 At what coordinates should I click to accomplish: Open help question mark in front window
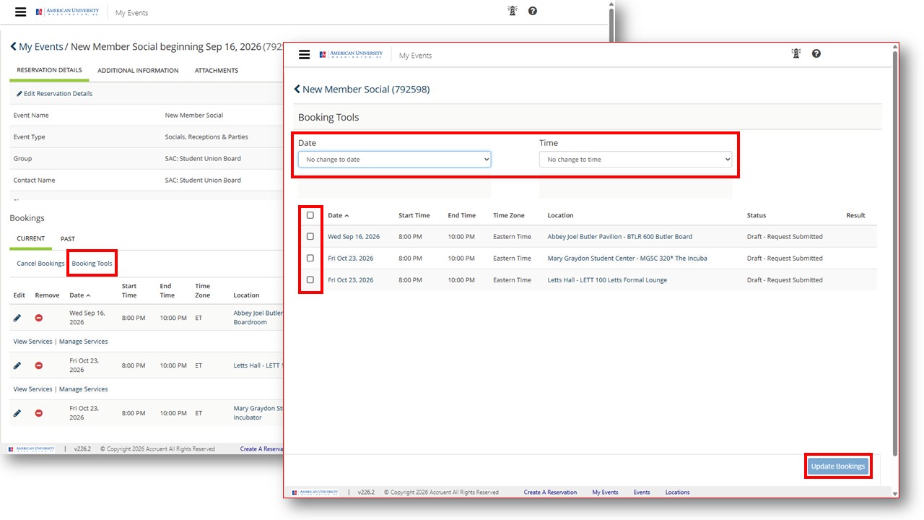pyautogui.click(x=816, y=53)
